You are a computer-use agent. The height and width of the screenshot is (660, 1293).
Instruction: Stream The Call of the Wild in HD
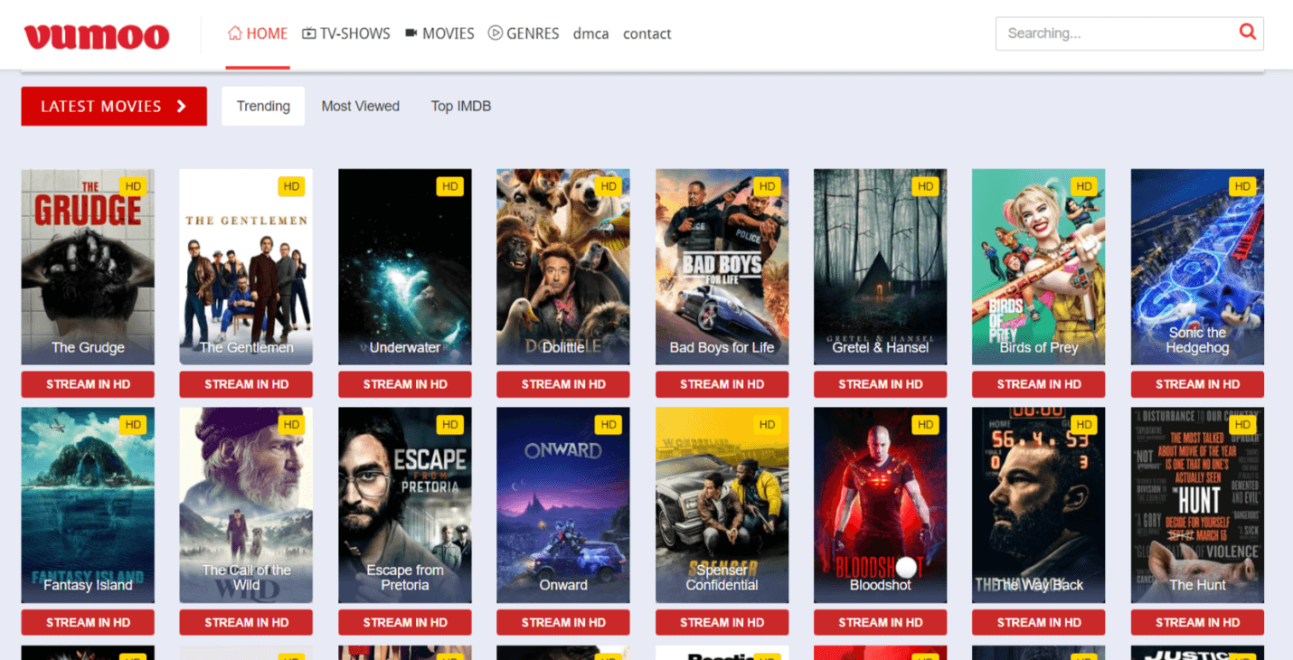(x=246, y=622)
